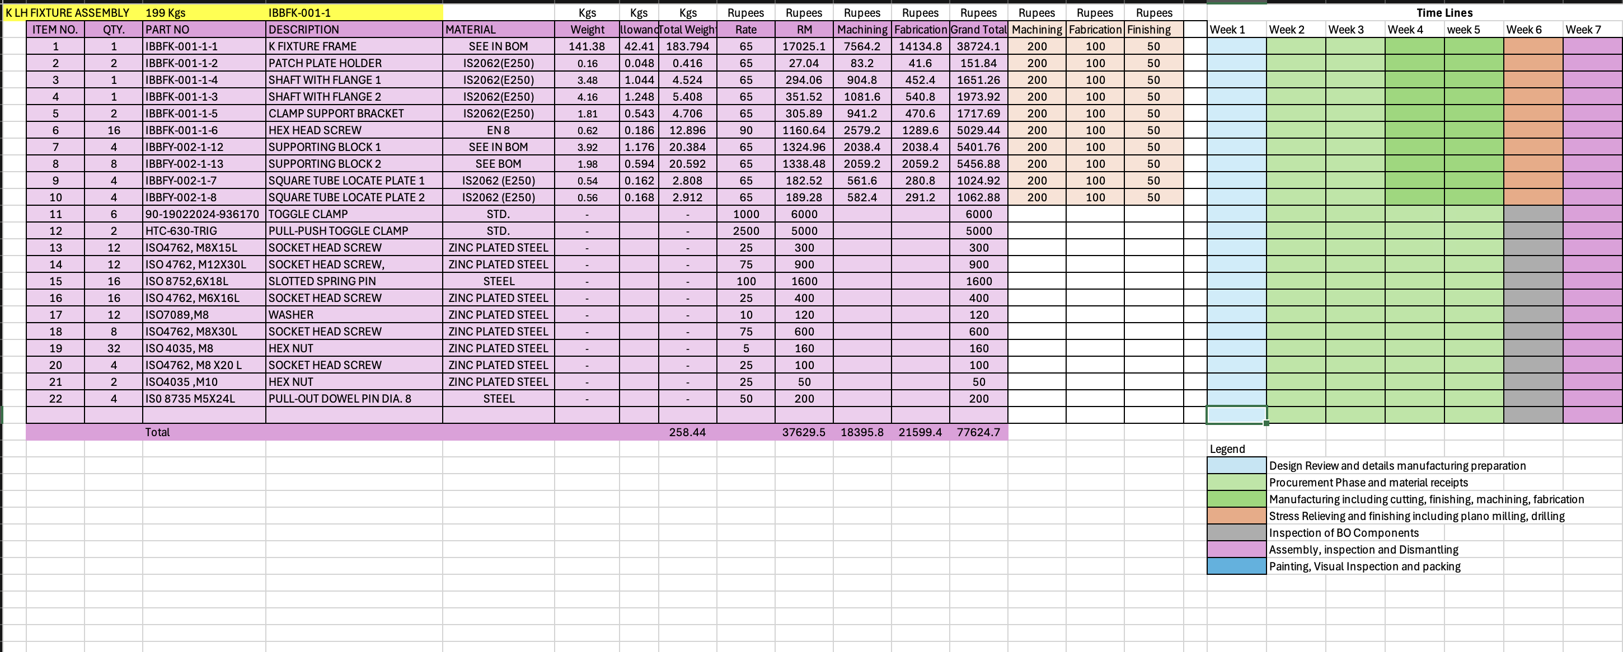This screenshot has width=1623, height=652.
Task: Click RM total '37629.5'
Action: tap(804, 432)
